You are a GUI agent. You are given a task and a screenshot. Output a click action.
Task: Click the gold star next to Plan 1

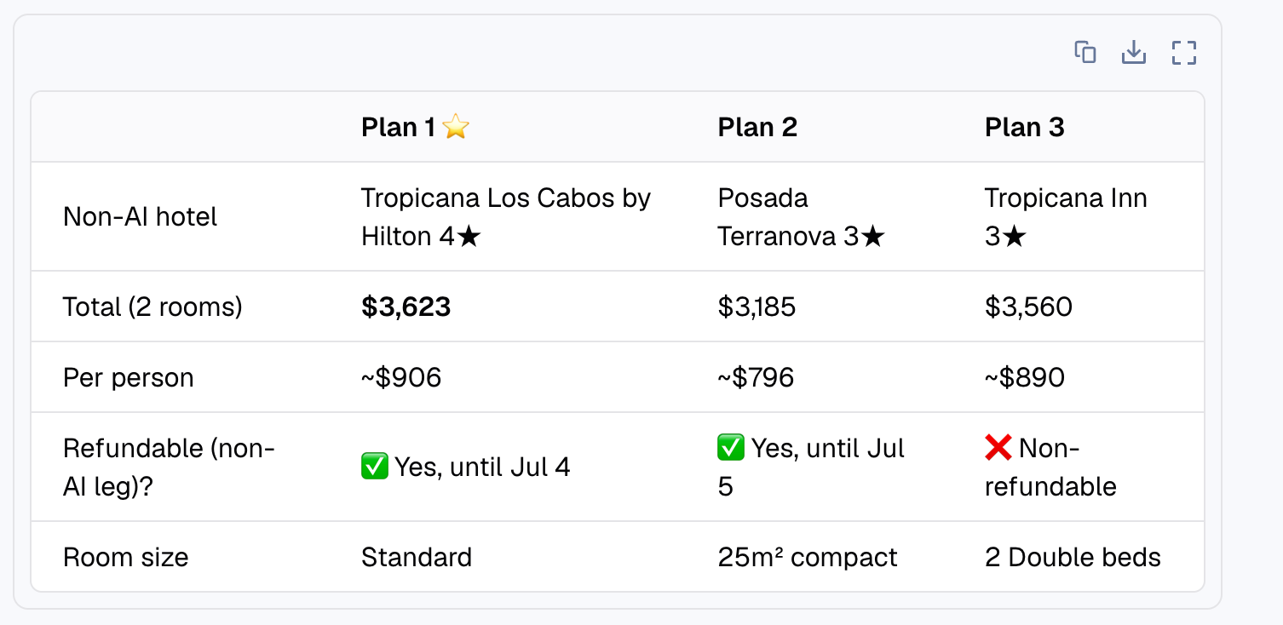[x=457, y=128]
